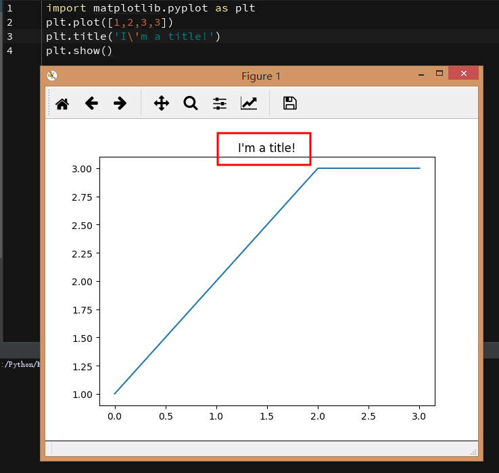Click the resize grip in the figure status bar

tap(473, 452)
